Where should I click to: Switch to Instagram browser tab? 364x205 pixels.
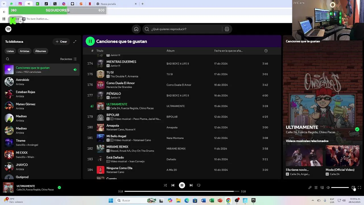pyautogui.click(x=20, y=4)
